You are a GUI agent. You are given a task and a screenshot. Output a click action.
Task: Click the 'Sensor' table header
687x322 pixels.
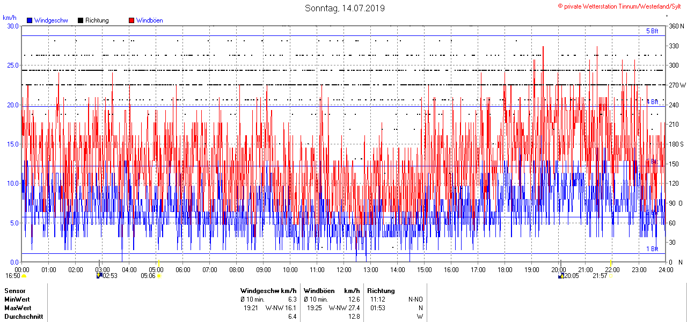14,291
